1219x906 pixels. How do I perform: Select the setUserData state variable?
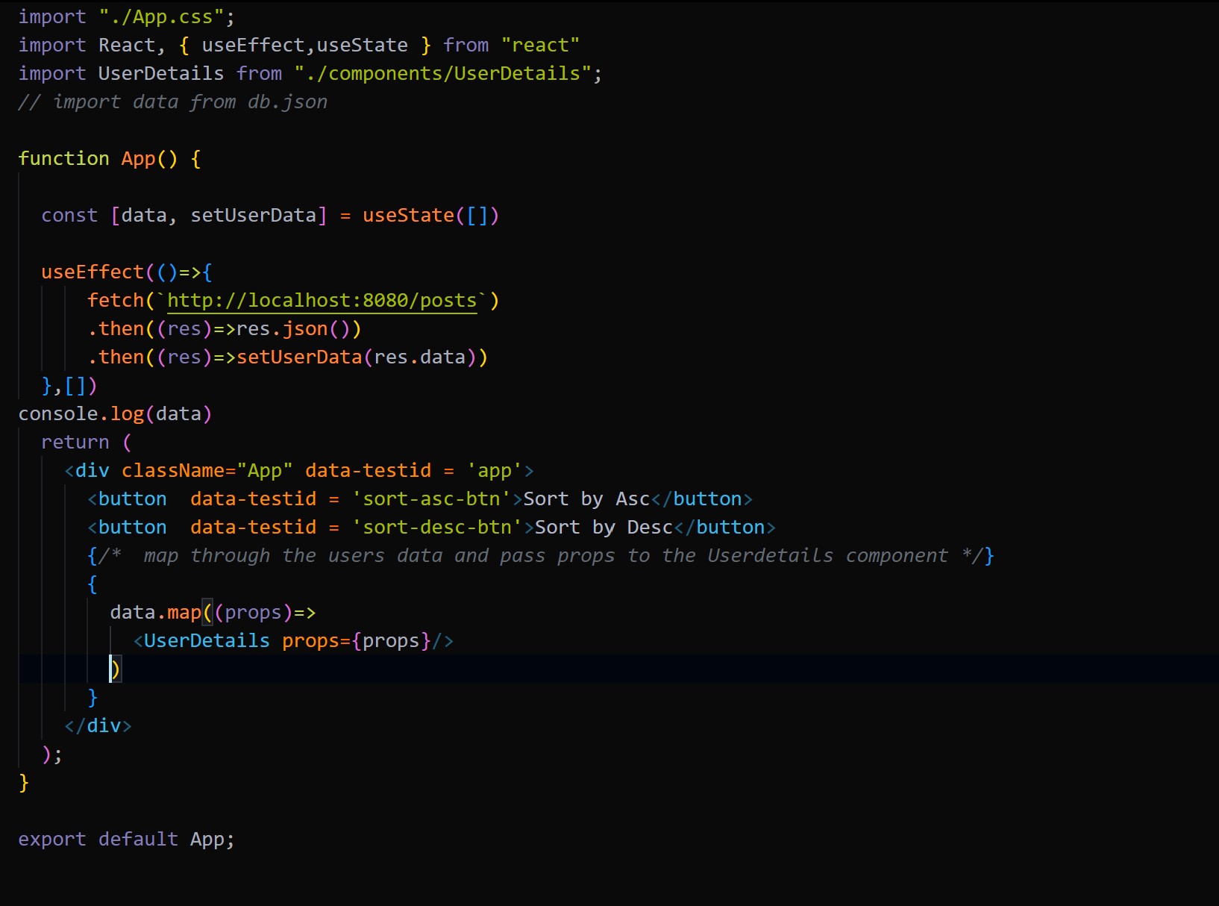[254, 215]
